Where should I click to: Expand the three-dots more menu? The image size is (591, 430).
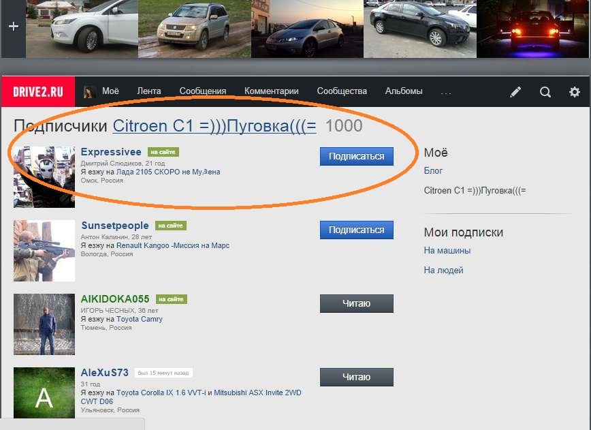click(445, 93)
